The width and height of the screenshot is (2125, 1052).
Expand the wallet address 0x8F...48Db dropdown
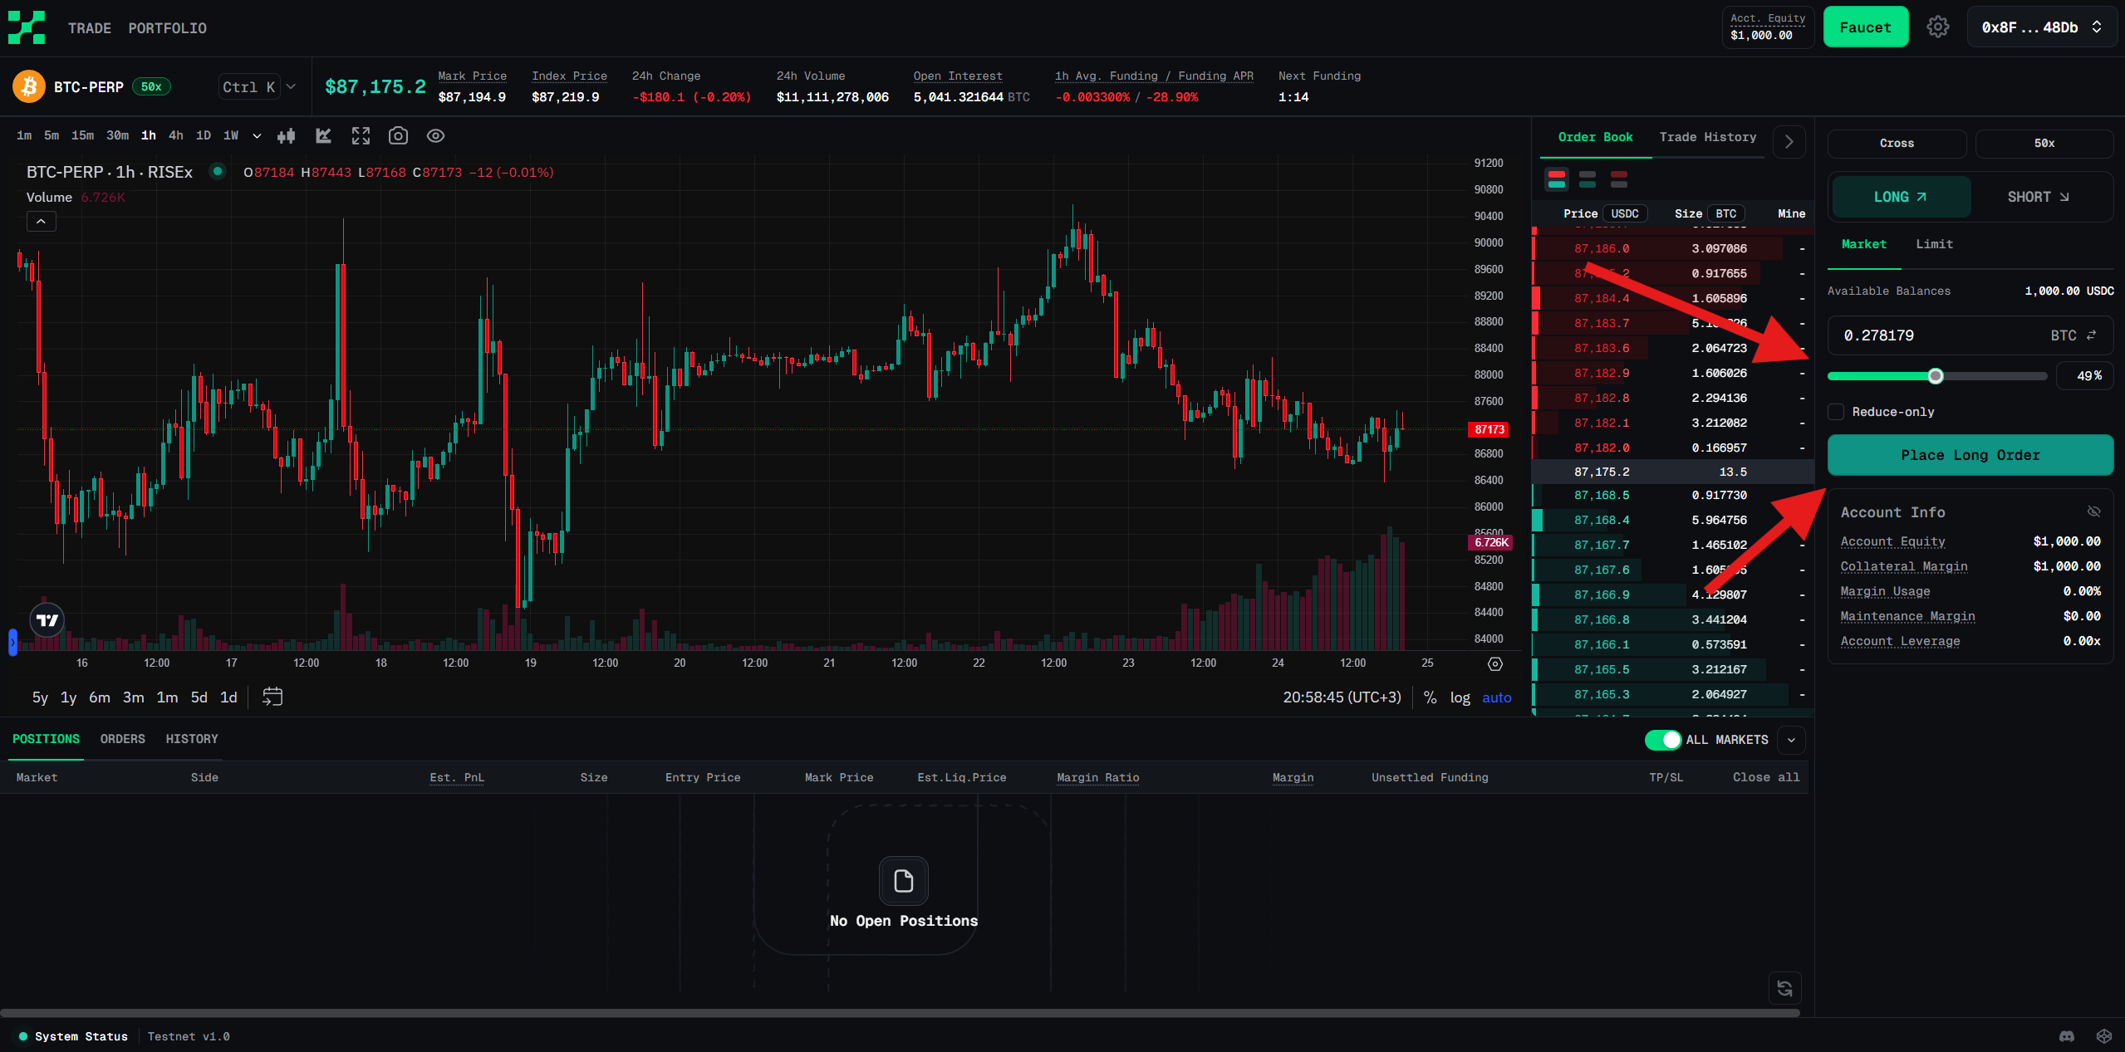2040,27
